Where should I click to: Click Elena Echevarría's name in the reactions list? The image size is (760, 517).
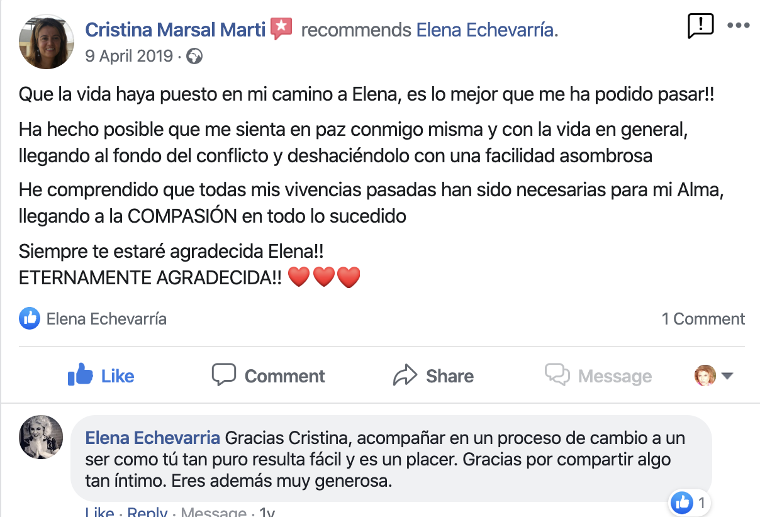point(106,319)
